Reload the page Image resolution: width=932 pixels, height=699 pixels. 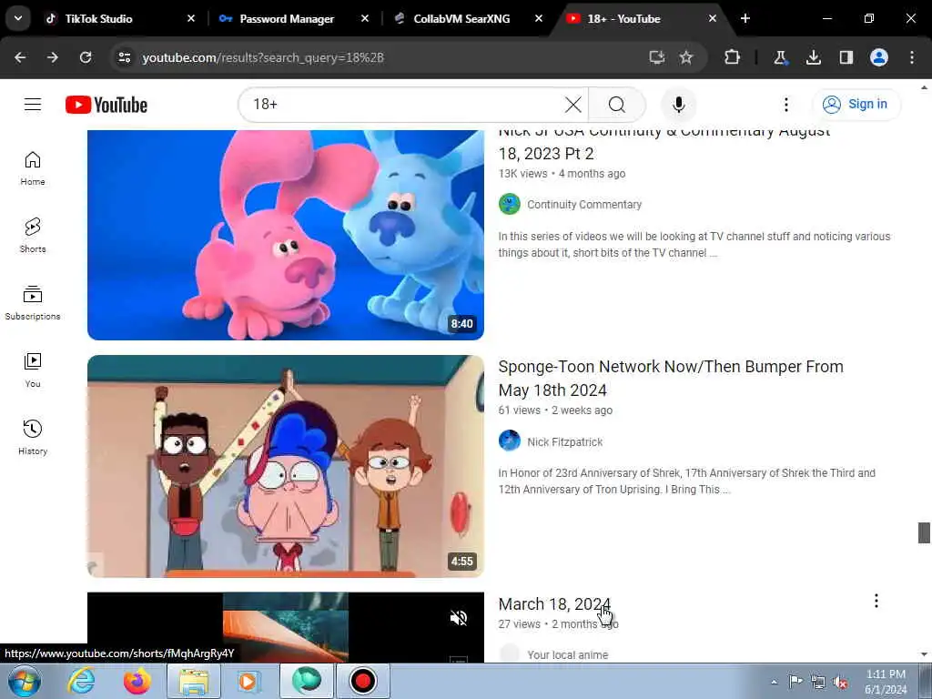pyautogui.click(x=86, y=57)
